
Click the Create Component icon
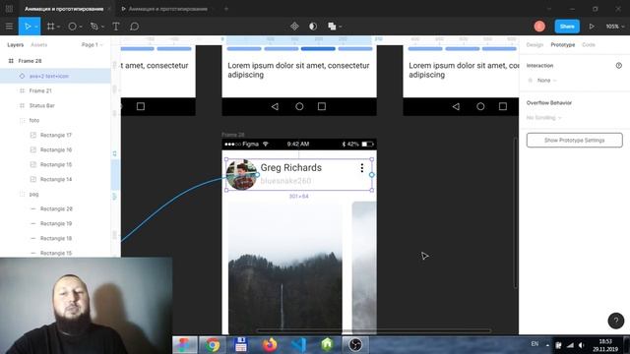tap(294, 27)
